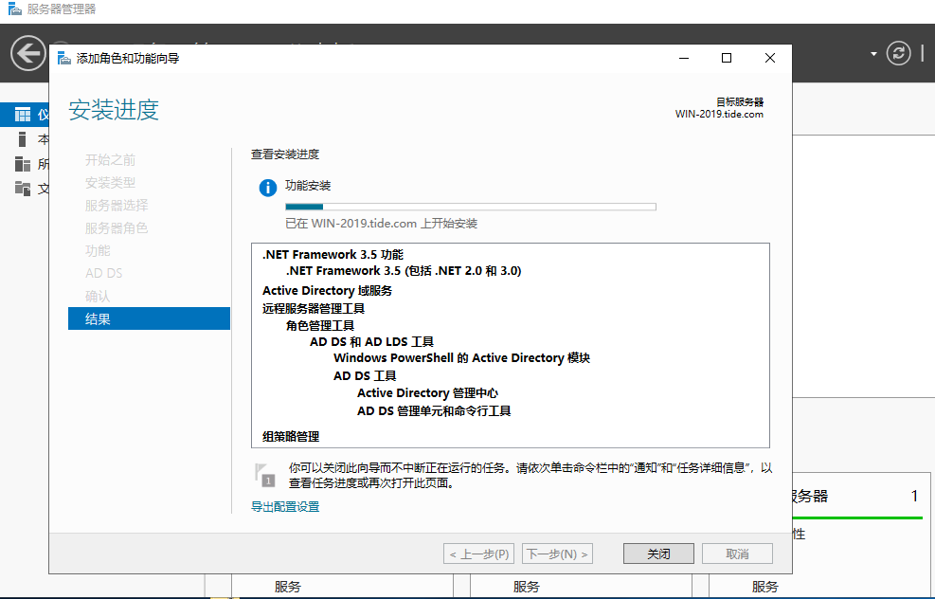This screenshot has width=935, height=599.
Task: Maximize the wizard window
Action: 727,58
